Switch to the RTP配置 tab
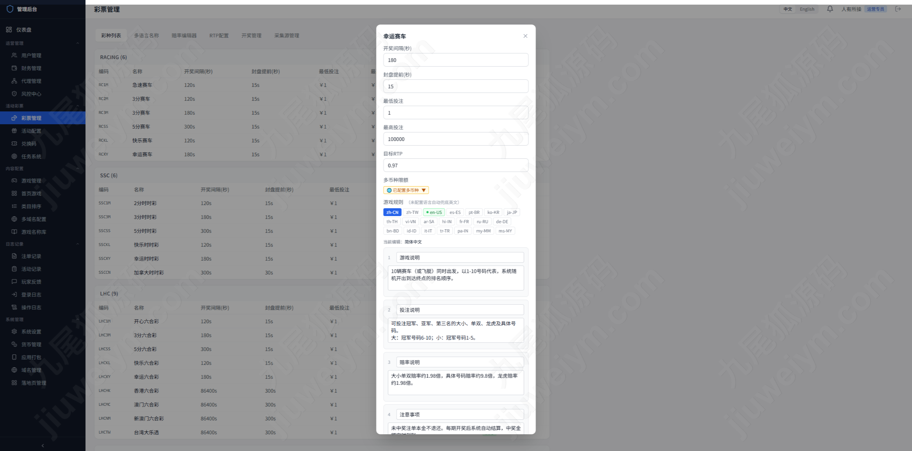This screenshot has height=451, width=912. 219,36
